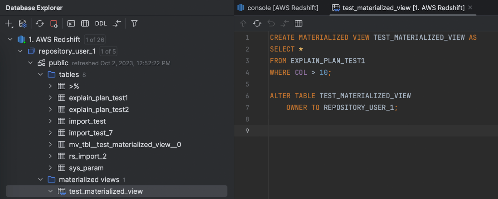Viewport: 498px width, 199px height.
Task: Click the Jump to Source arrows icon
Action: (x=117, y=24)
